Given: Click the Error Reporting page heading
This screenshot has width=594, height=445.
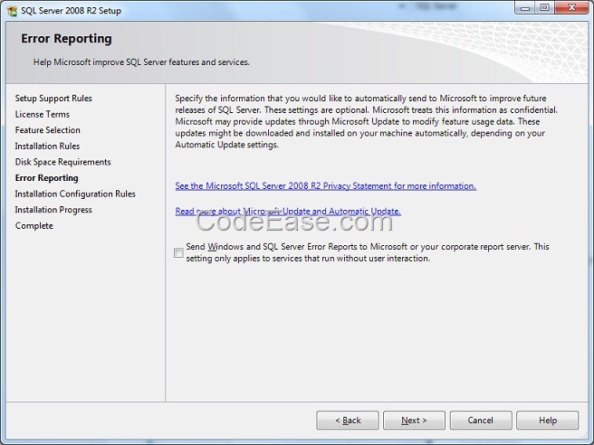Looking at the screenshot, I should coord(66,39).
